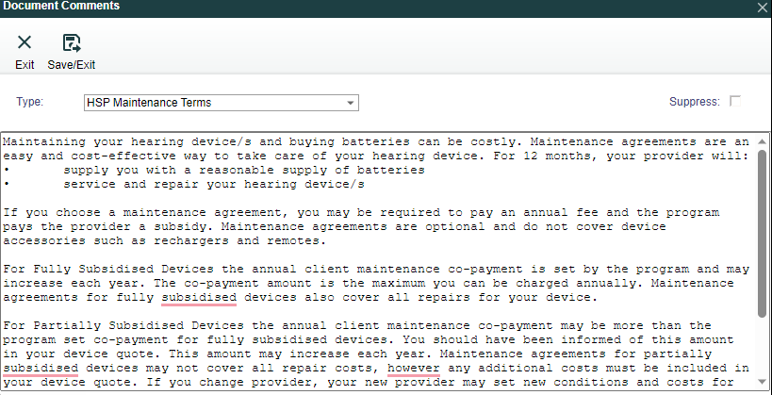
Task: Click the Save/Exit disk icon
Action: [x=72, y=42]
